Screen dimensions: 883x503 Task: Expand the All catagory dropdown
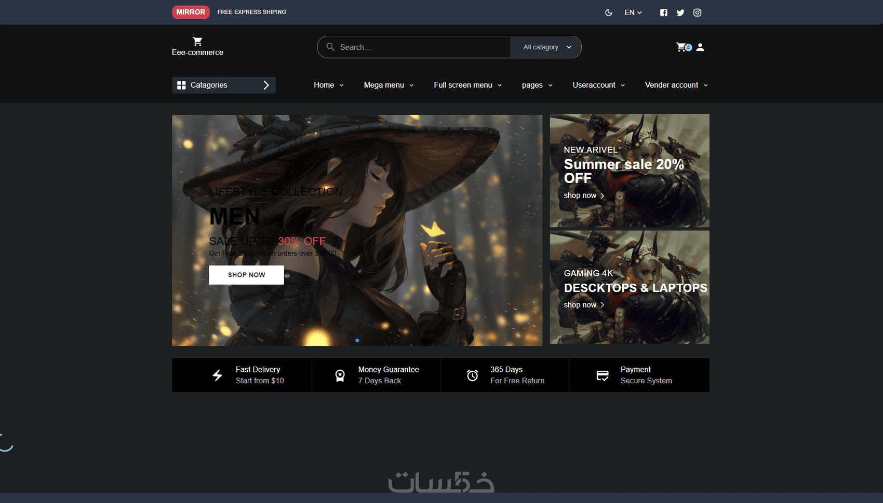point(546,47)
